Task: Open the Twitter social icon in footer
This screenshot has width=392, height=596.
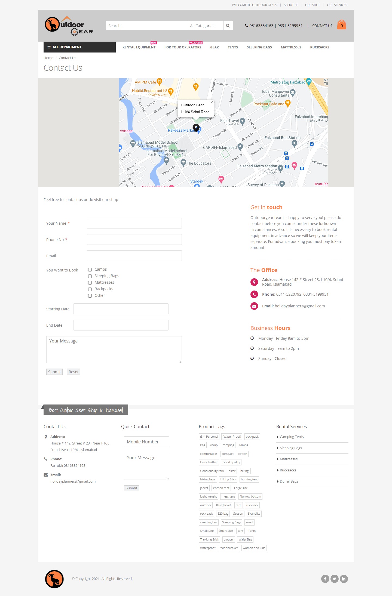Action: [x=335, y=579]
